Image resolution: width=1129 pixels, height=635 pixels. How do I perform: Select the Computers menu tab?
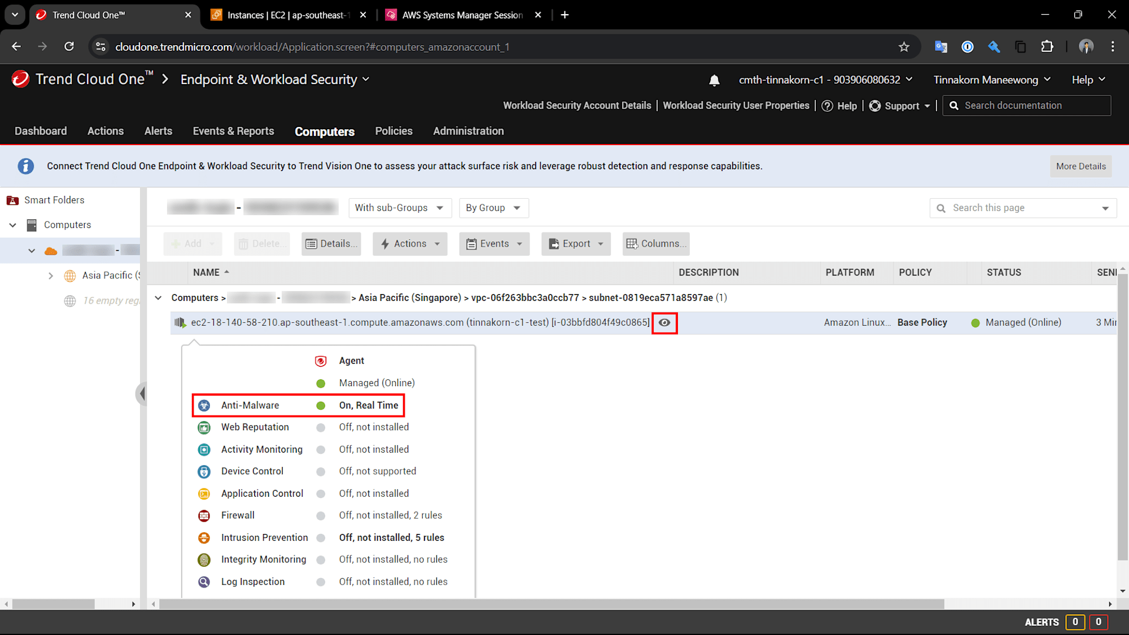pyautogui.click(x=324, y=131)
